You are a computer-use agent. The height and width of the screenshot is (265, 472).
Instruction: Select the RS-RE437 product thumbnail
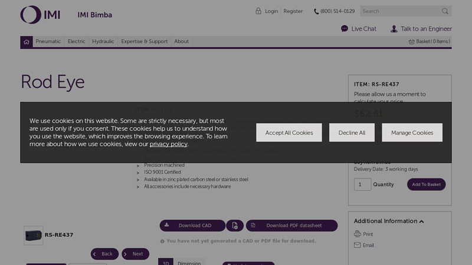(34, 235)
